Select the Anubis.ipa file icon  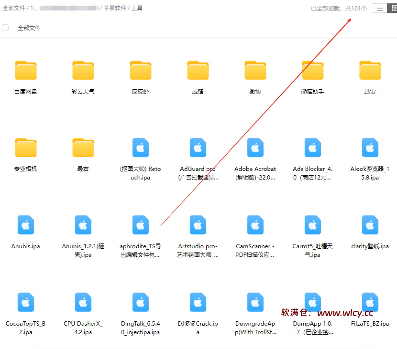(25, 225)
